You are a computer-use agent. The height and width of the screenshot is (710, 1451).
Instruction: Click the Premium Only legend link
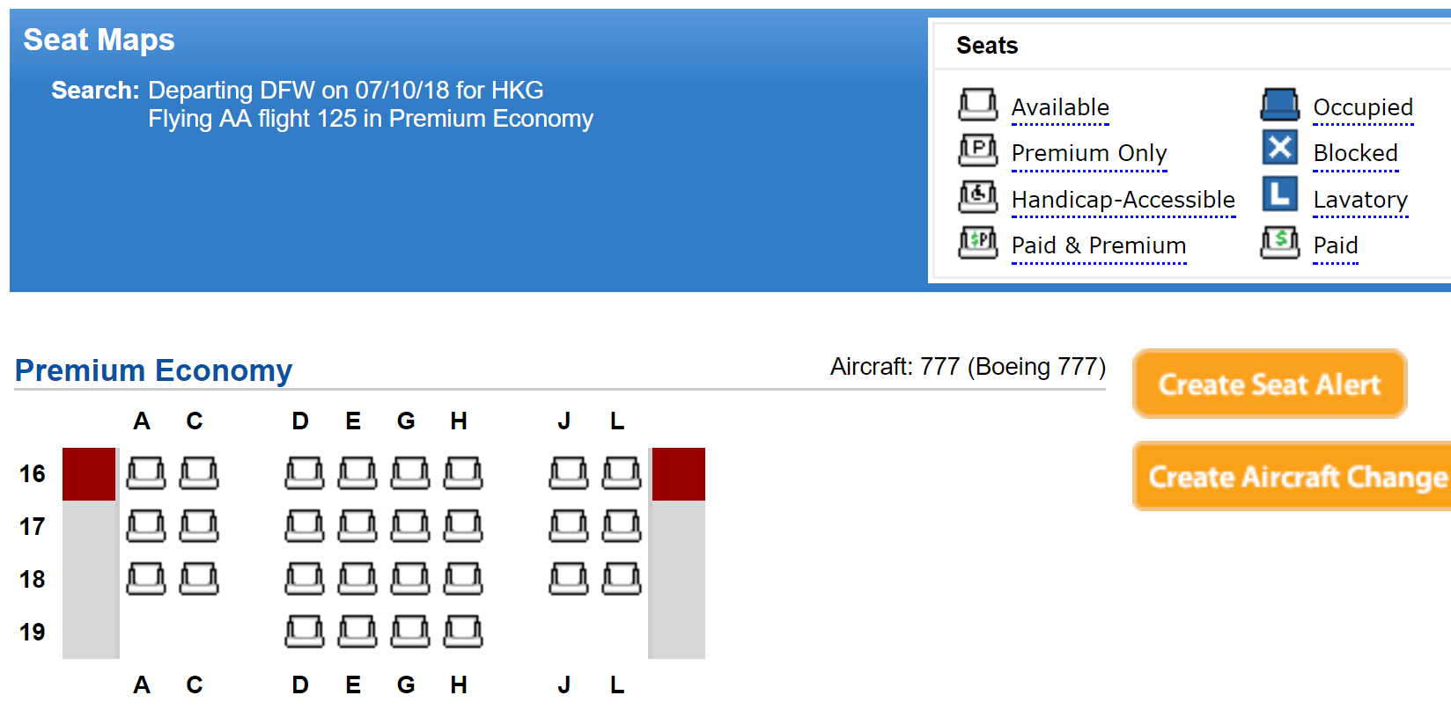click(x=1088, y=153)
